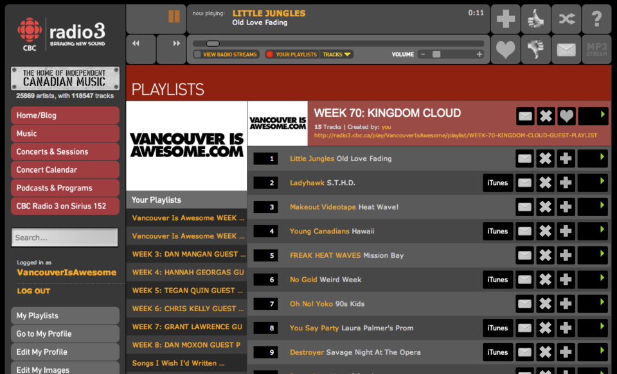
Task: Open iTunes link for You Say Party
Action: (x=497, y=328)
